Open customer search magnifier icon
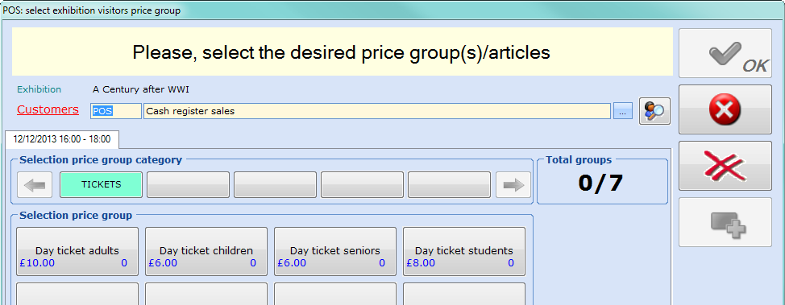This screenshot has width=785, height=305. click(654, 111)
